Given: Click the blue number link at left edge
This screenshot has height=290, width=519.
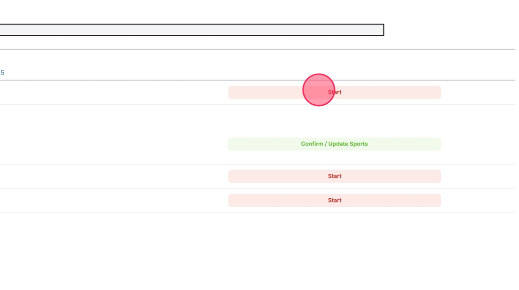Looking at the screenshot, I should (x=2, y=73).
